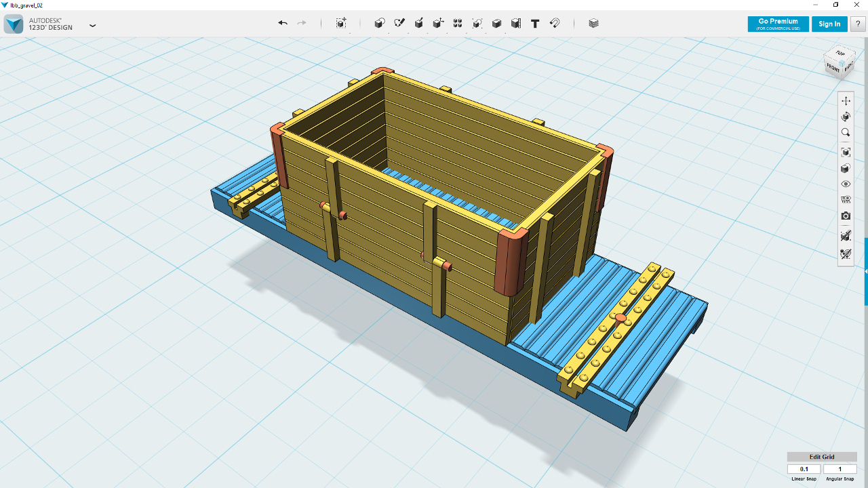The height and width of the screenshot is (488, 868).
Task: Open the Pattern tool menu
Action: click(x=458, y=23)
